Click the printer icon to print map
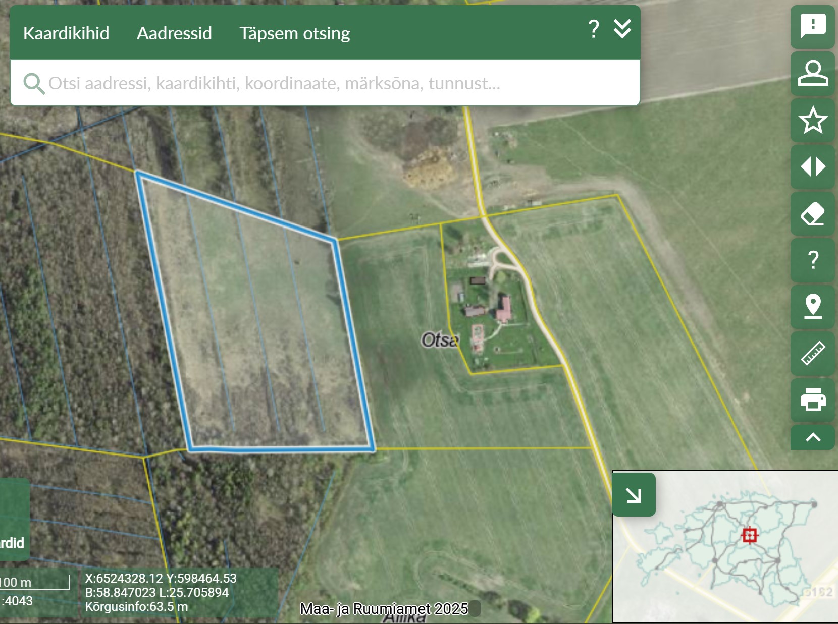The width and height of the screenshot is (838, 624). point(812,400)
